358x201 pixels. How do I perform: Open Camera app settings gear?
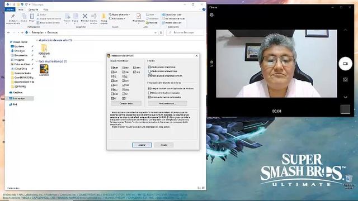211,15
